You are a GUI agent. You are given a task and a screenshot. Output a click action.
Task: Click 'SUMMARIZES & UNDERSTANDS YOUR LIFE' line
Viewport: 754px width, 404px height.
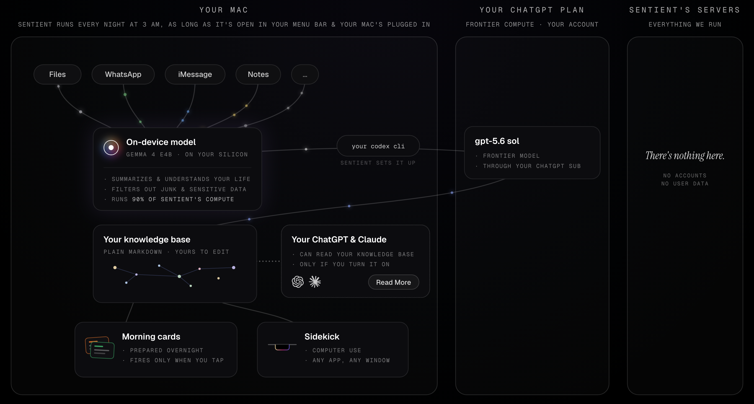[x=181, y=179]
